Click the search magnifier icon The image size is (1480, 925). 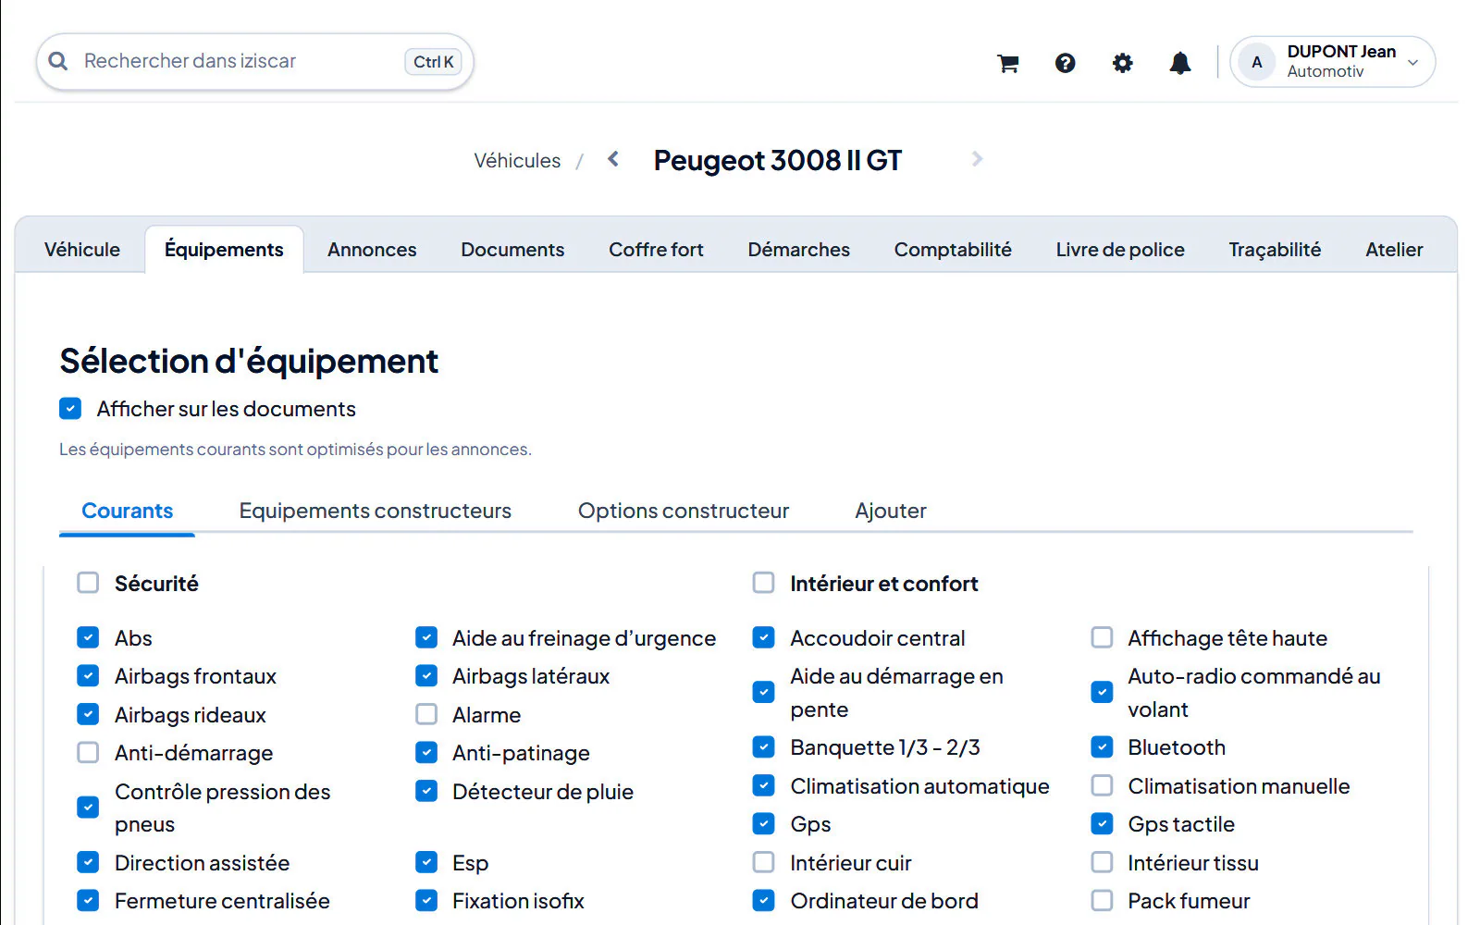pos(58,61)
